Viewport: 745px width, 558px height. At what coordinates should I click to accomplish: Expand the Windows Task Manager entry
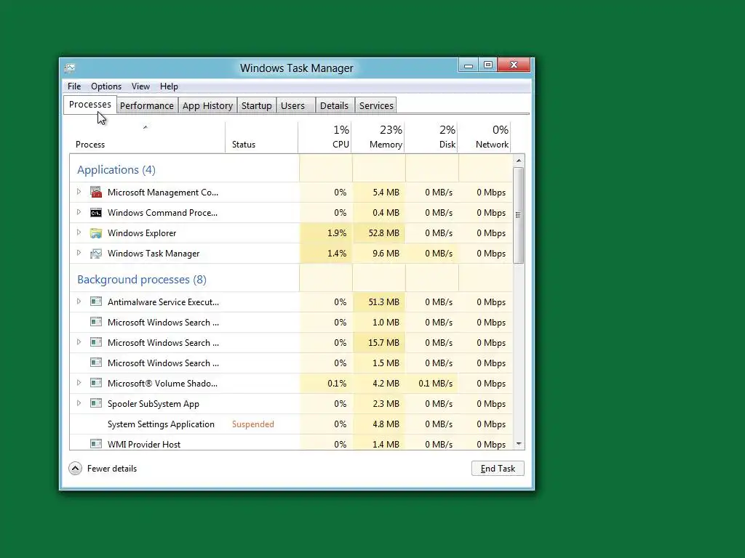click(79, 253)
